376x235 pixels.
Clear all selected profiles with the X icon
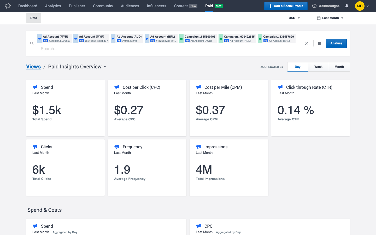click(307, 43)
